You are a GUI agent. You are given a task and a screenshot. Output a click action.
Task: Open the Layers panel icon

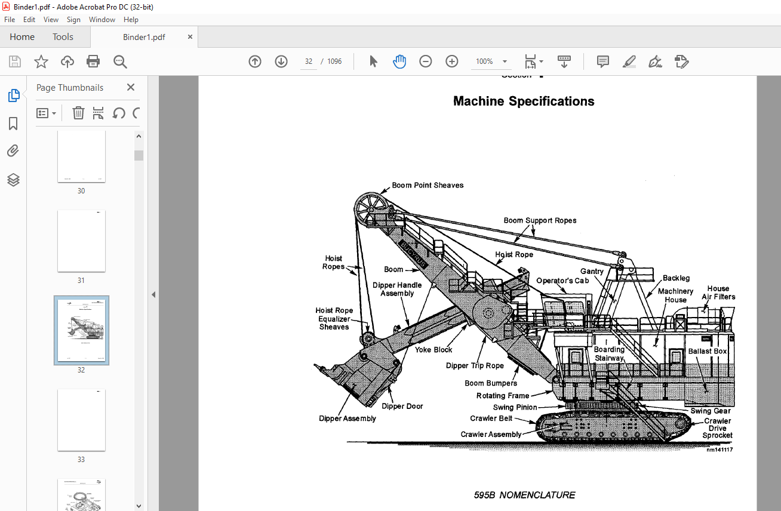coord(13,180)
